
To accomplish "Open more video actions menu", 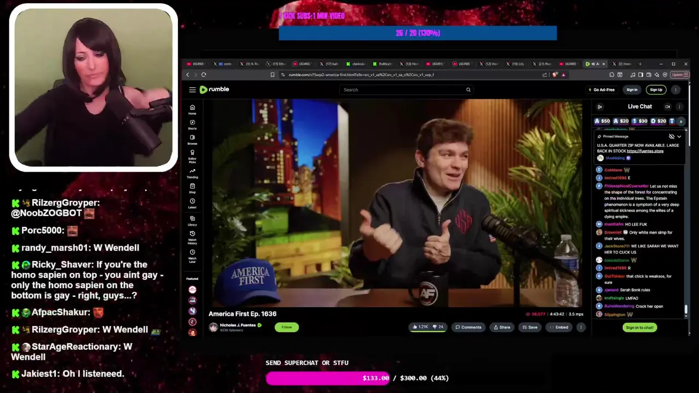I will click(x=581, y=327).
